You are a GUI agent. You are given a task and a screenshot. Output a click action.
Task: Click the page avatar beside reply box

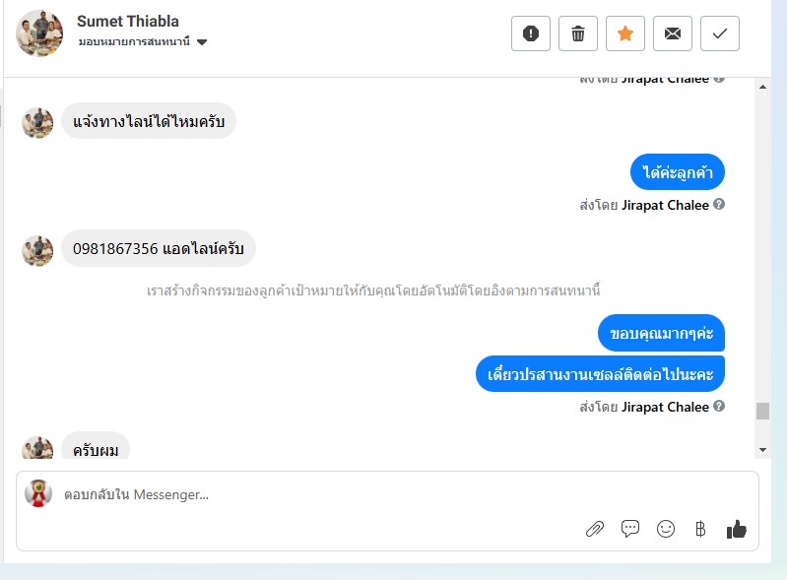(x=38, y=493)
